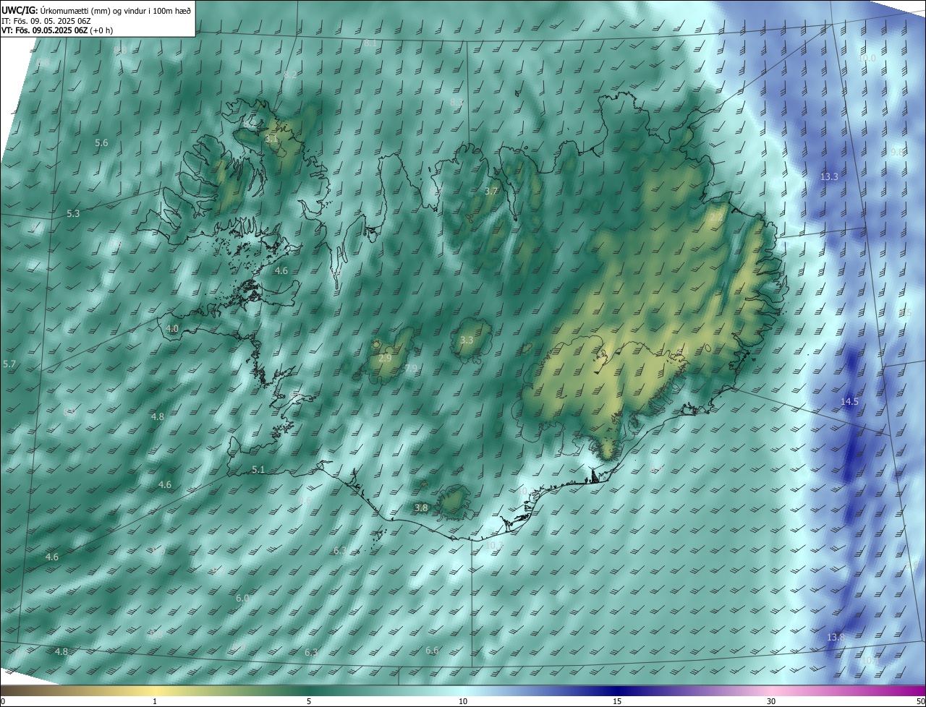Click the 1 tick label on the color scale
926x707 pixels.
tap(155, 701)
